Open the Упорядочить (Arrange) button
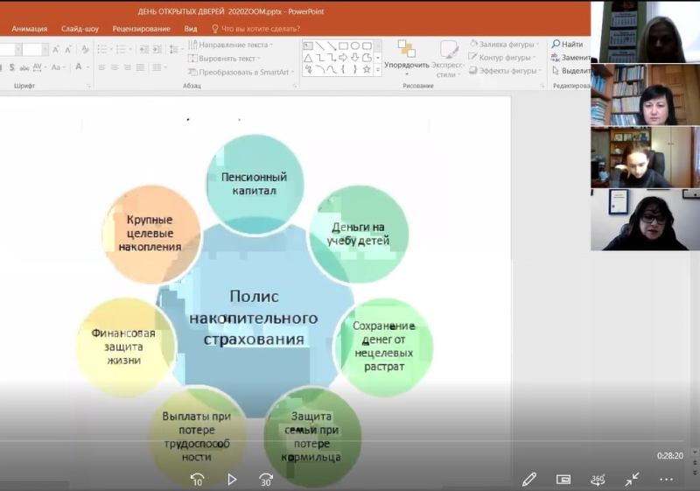The image size is (700, 491). (407, 56)
